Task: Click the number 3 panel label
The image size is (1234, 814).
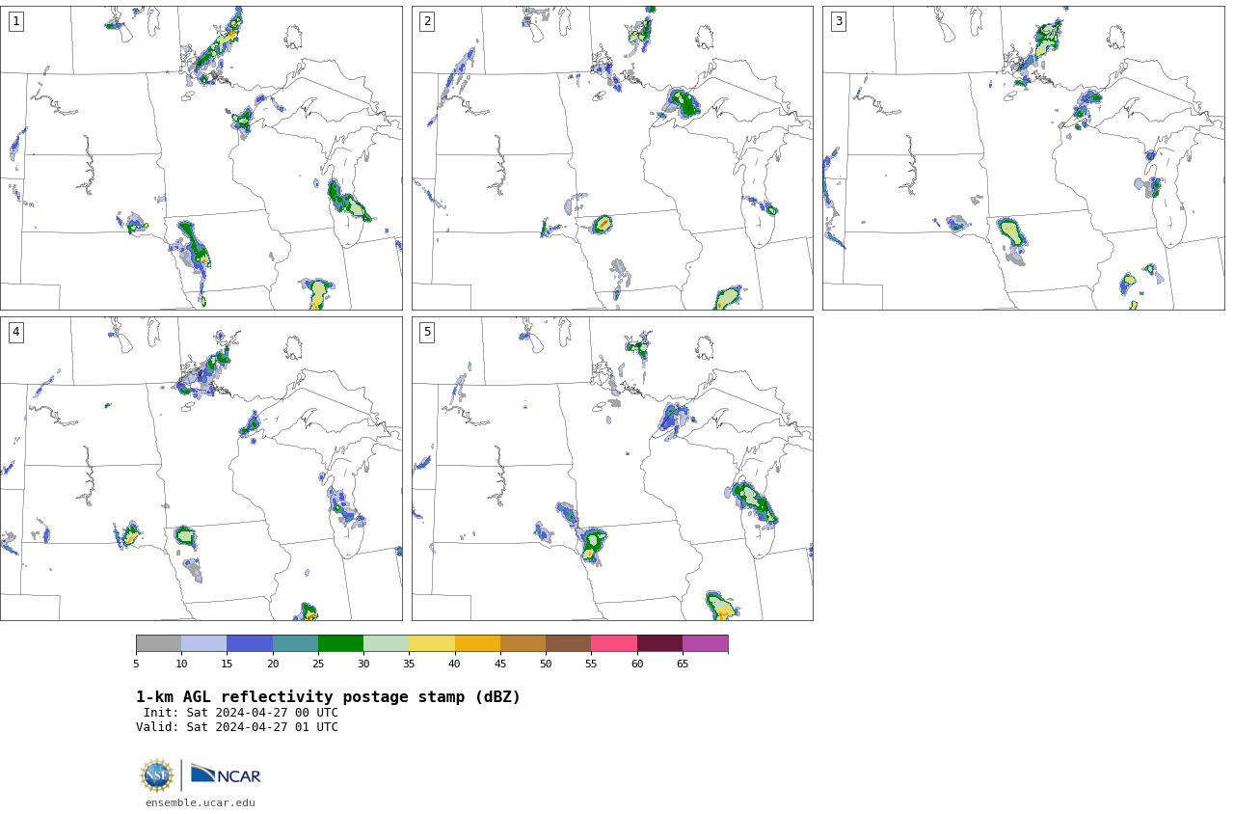Action: [x=838, y=21]
